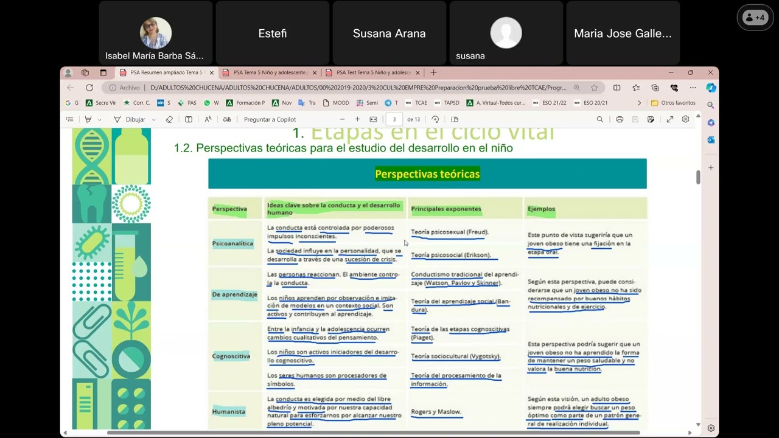The image size is (779, 438).
Task: Open the Otros favoritos folder
Action: (673, 103)
